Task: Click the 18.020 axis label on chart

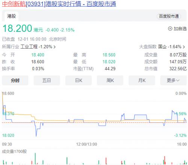Action: 8,135
